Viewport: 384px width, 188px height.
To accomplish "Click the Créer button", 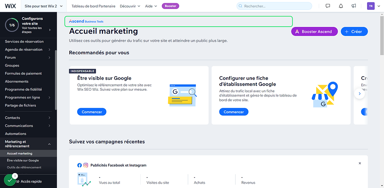I will click(354, 32).
